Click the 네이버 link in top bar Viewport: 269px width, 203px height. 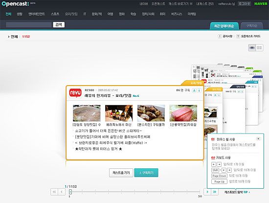144,4
